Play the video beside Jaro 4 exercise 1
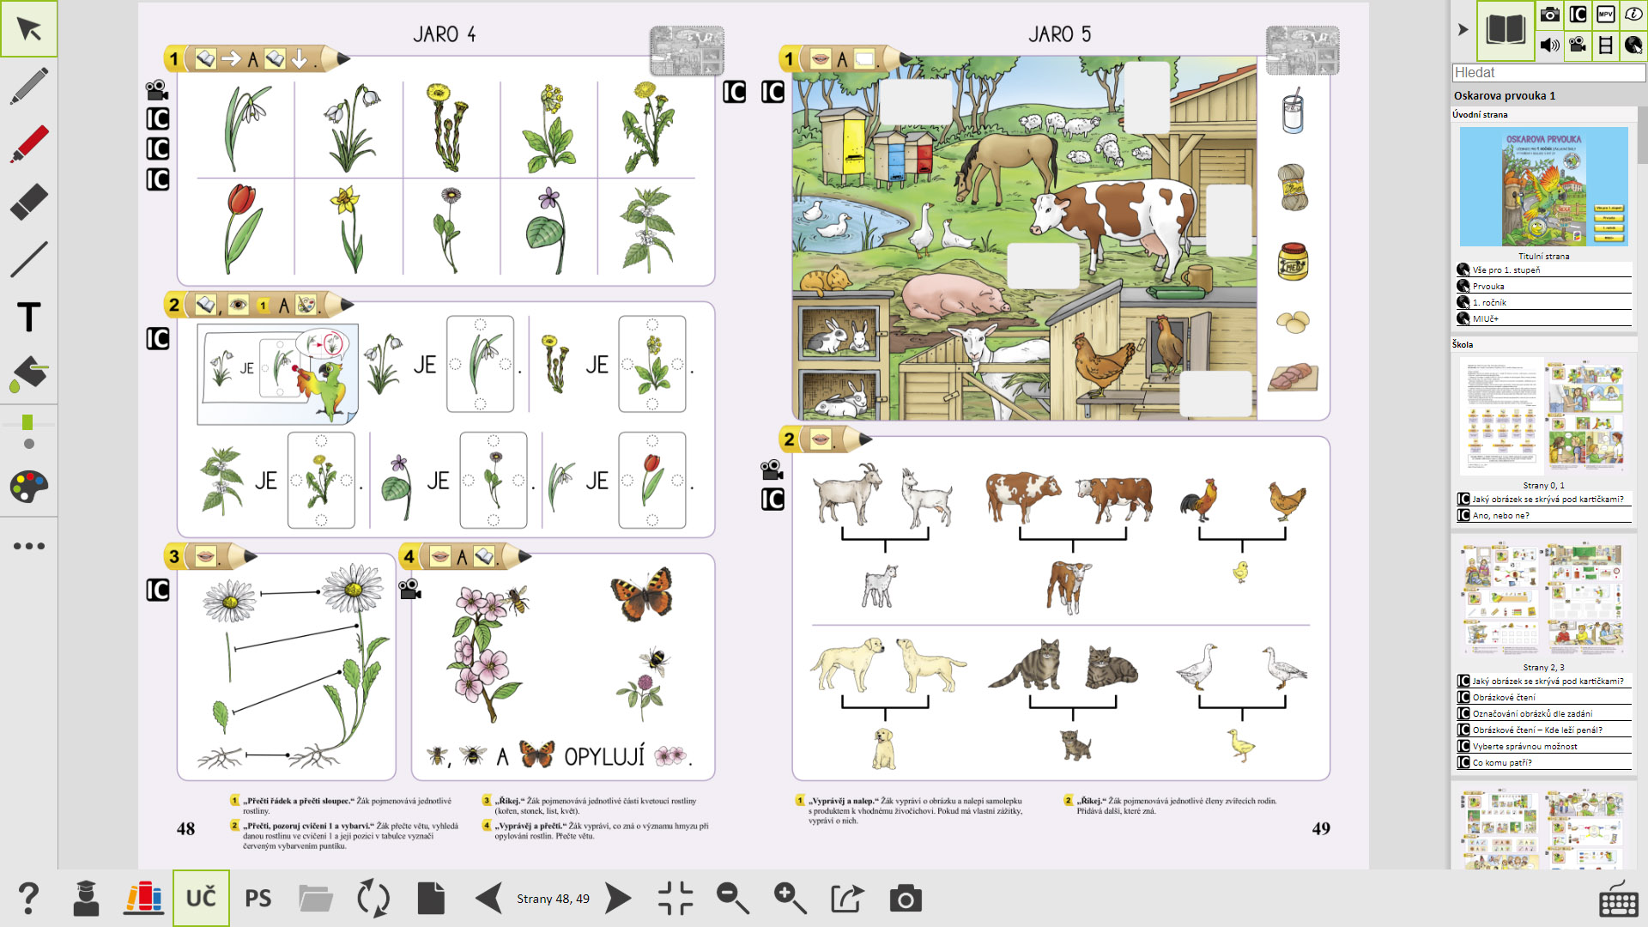 coord(157,89)
